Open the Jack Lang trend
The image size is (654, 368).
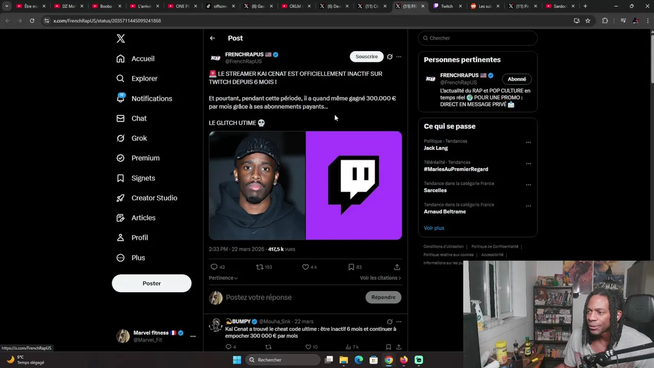pos(436,148)
